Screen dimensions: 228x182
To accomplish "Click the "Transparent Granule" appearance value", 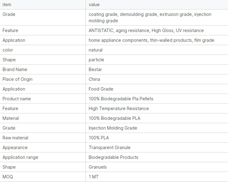I will click(x=109, y=148).
